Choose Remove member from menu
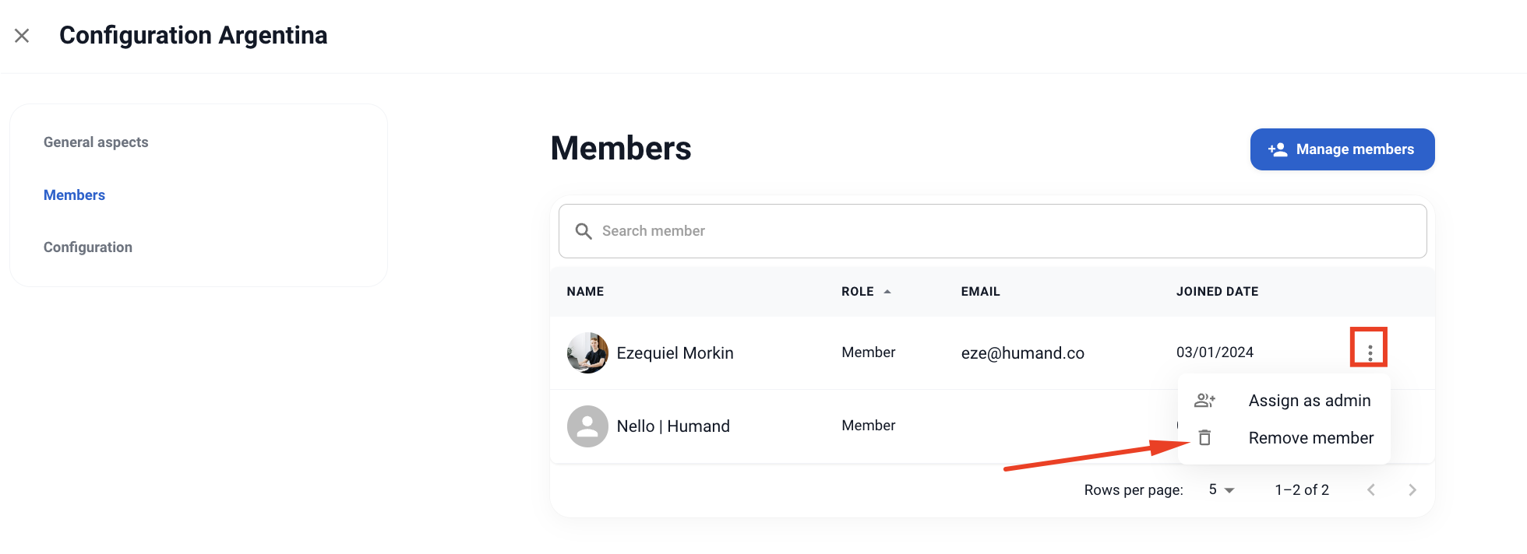 (1310, 438)
